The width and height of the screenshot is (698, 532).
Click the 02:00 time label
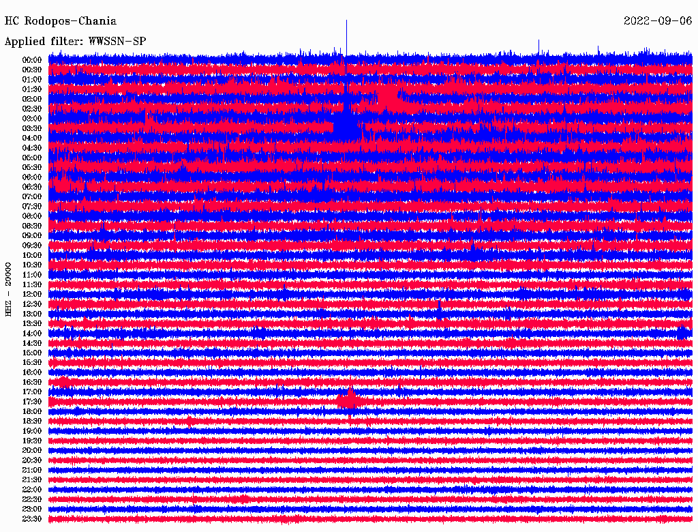point(31,99)
